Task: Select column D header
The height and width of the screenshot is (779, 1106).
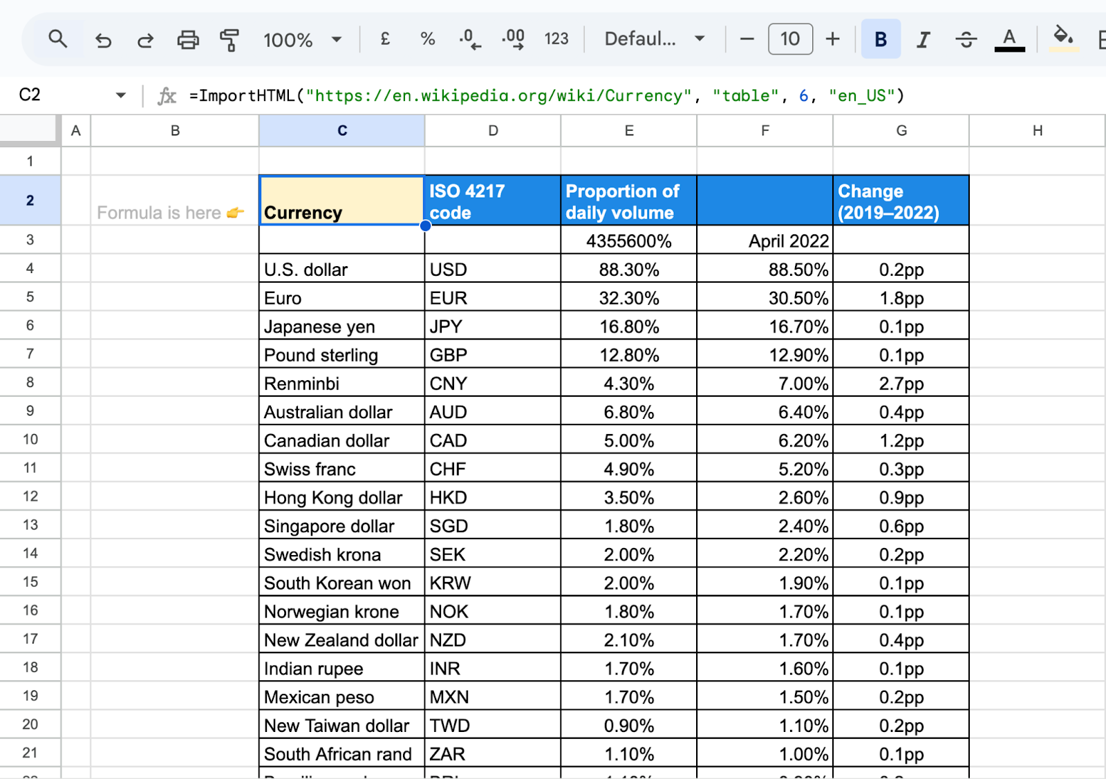Action: coord(493,131)
